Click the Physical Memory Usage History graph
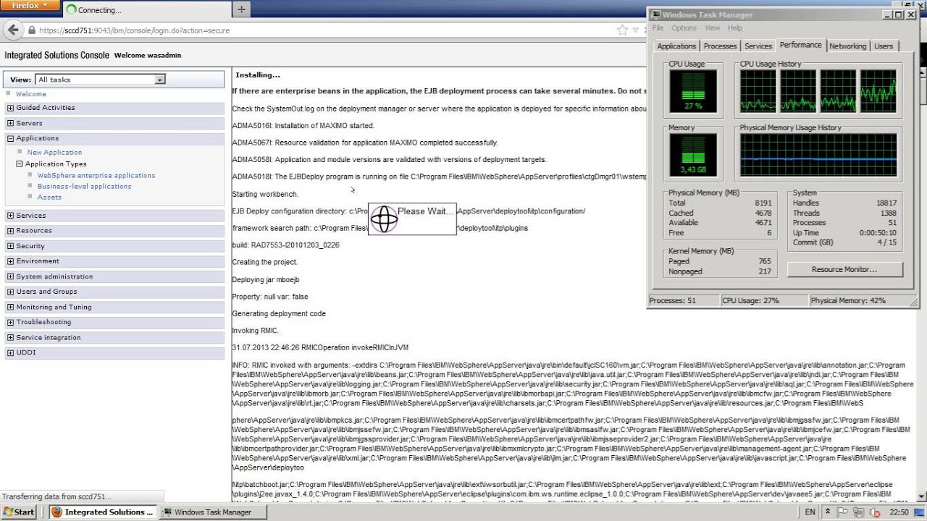 point(818,156)
